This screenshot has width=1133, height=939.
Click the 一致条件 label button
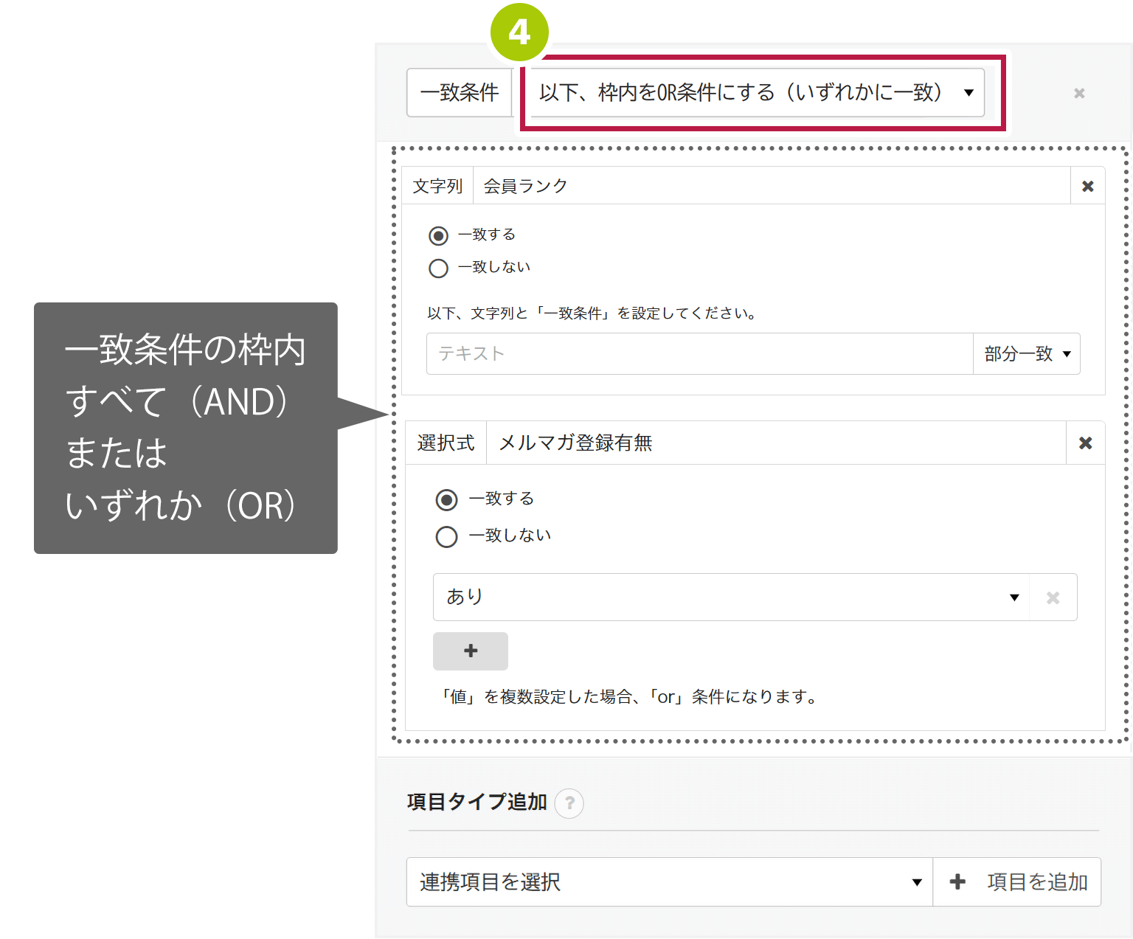click(460, 93)
